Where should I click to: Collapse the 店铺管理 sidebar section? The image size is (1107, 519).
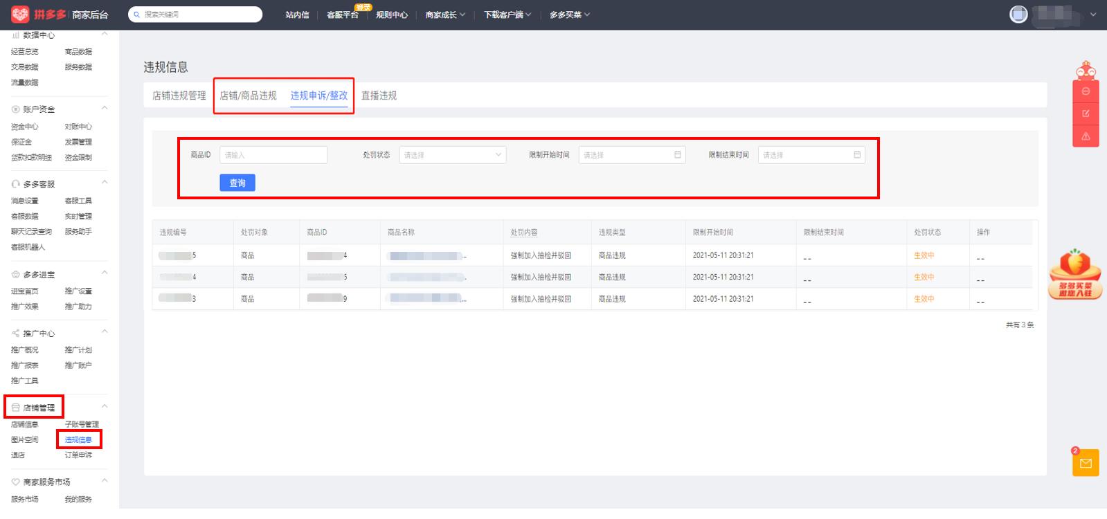click(x=105, y=406)
